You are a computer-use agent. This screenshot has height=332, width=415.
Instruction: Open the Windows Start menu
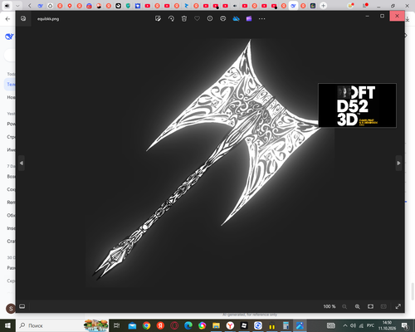7,325
